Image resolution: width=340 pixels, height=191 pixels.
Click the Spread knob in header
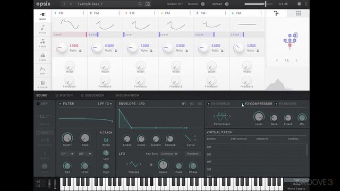(227, 4)
